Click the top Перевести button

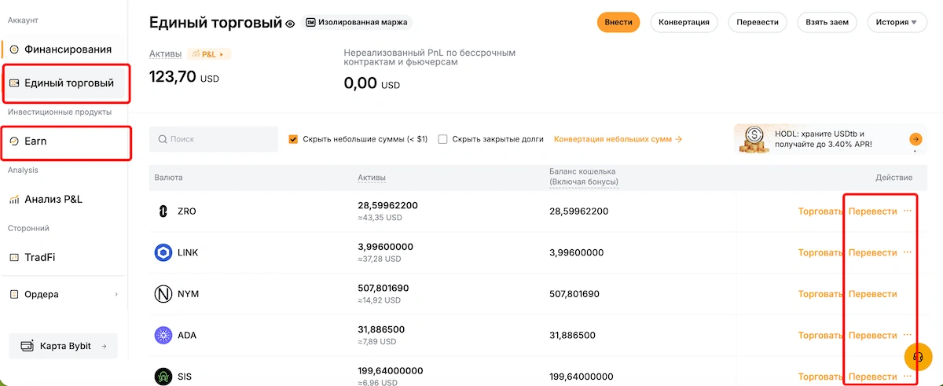[758, 22]
